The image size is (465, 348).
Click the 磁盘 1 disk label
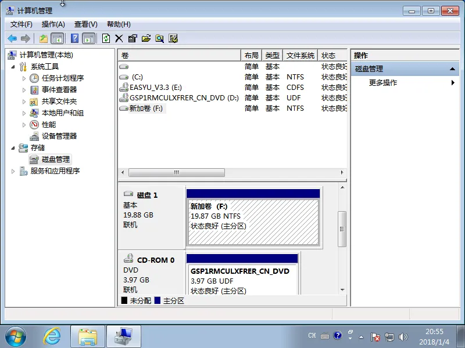147,195
